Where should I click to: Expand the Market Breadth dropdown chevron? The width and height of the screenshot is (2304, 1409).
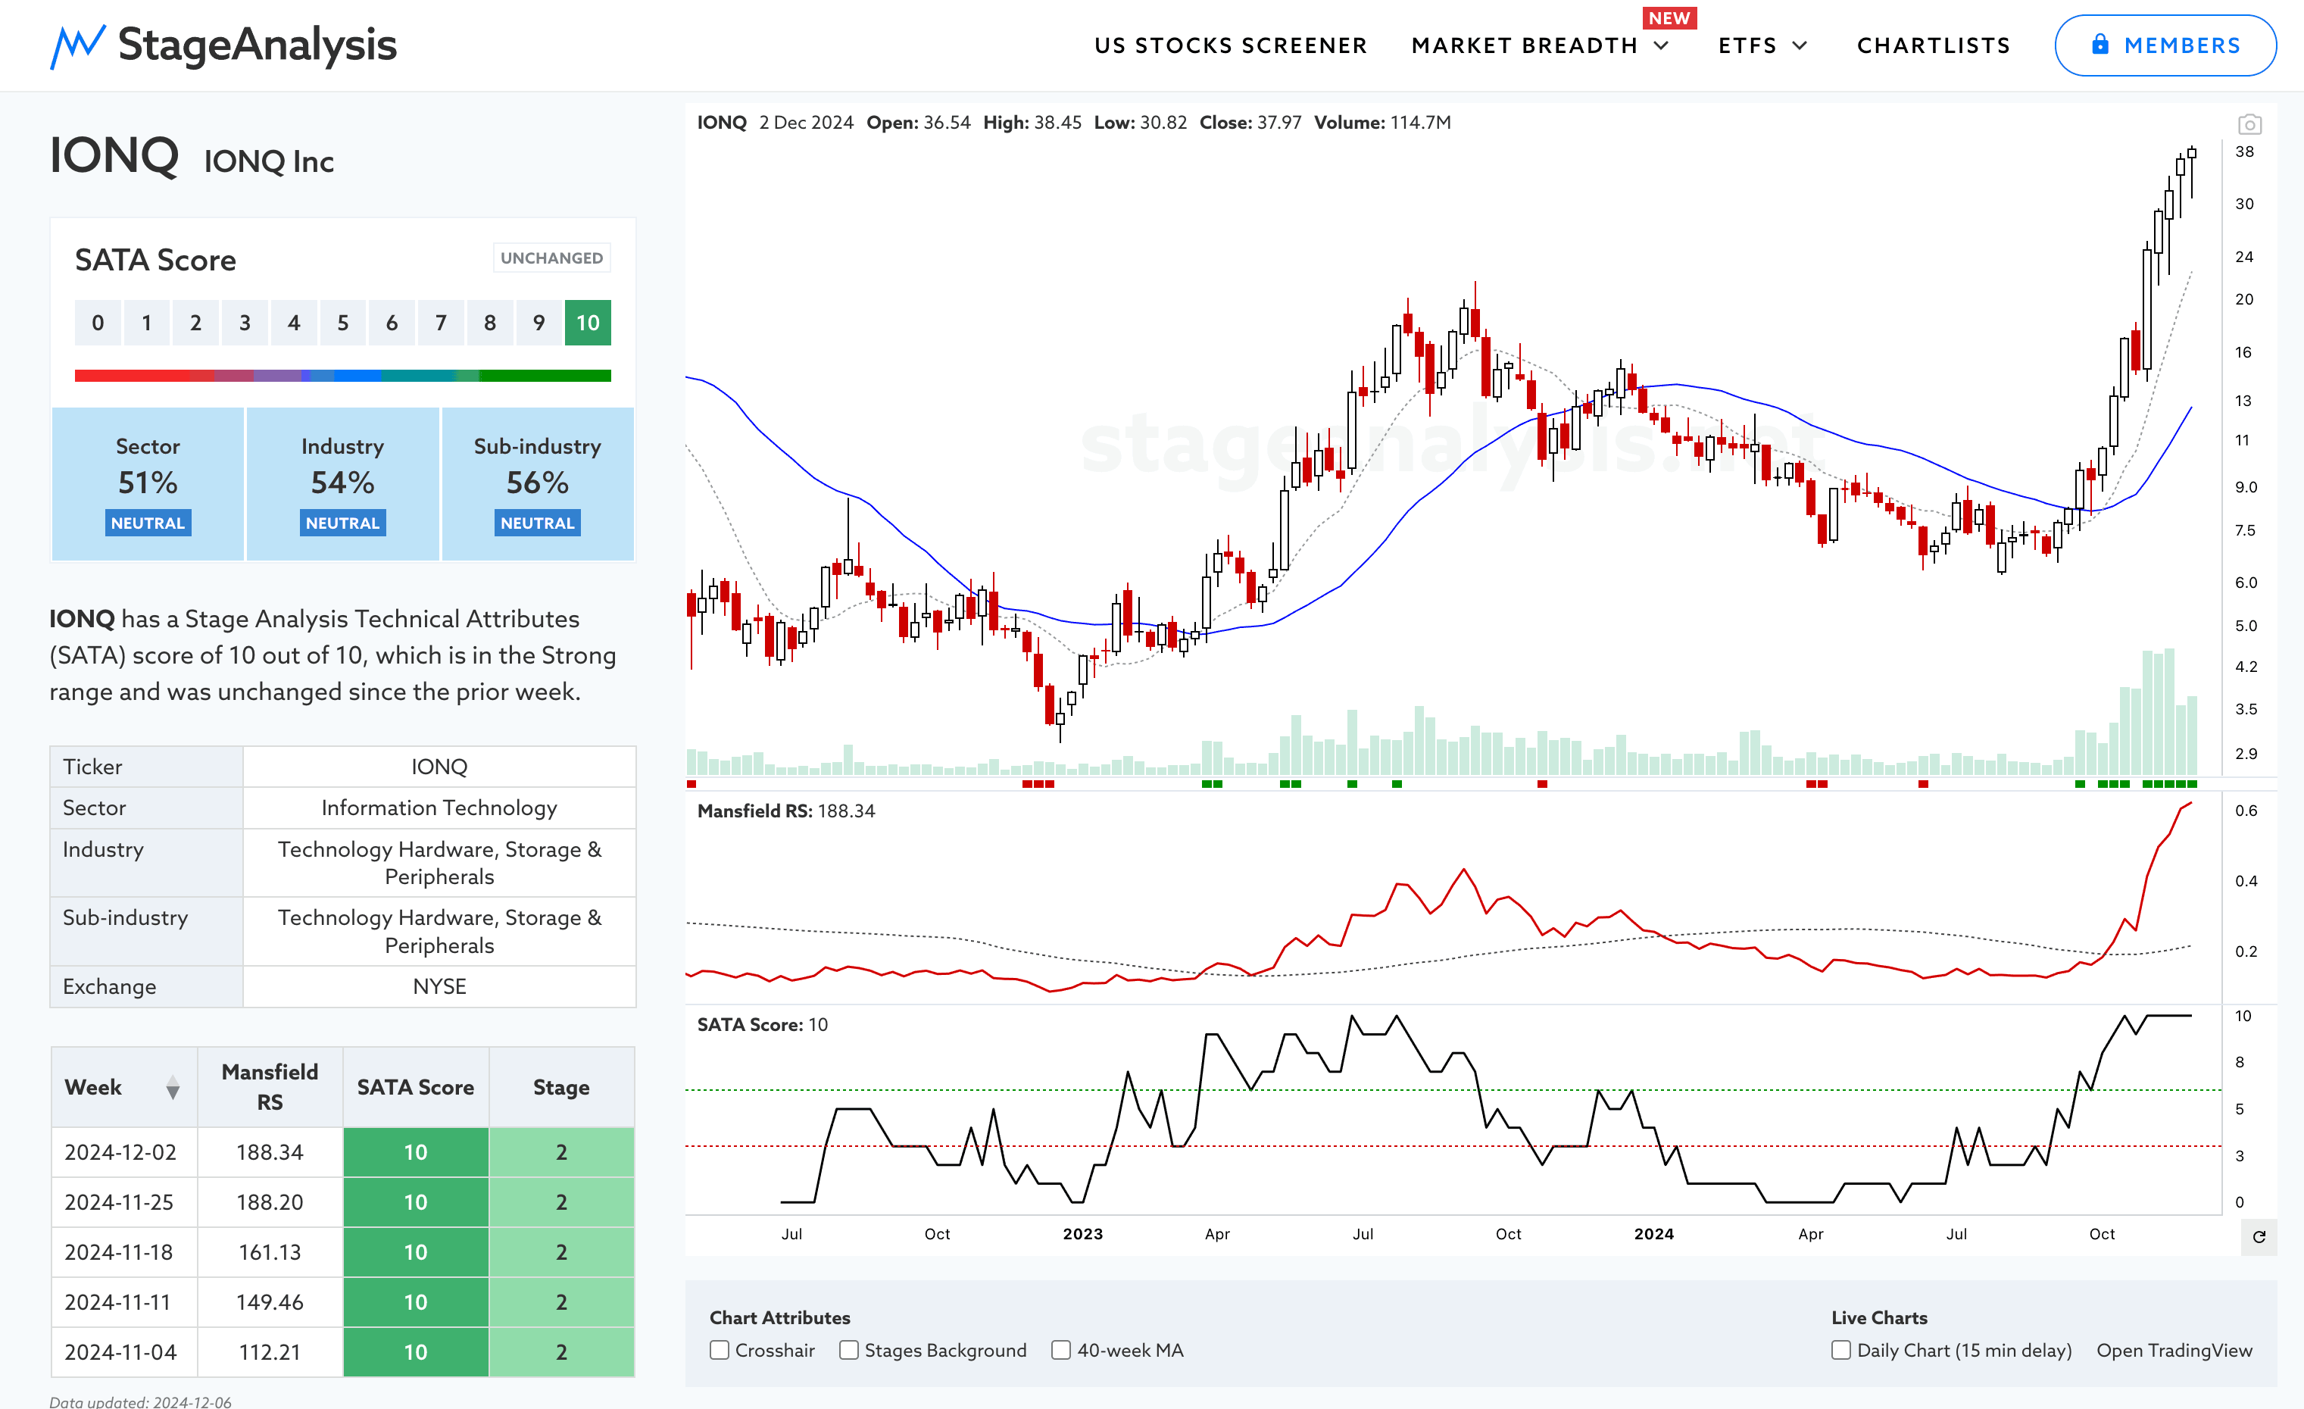(x=1662, y=45)
